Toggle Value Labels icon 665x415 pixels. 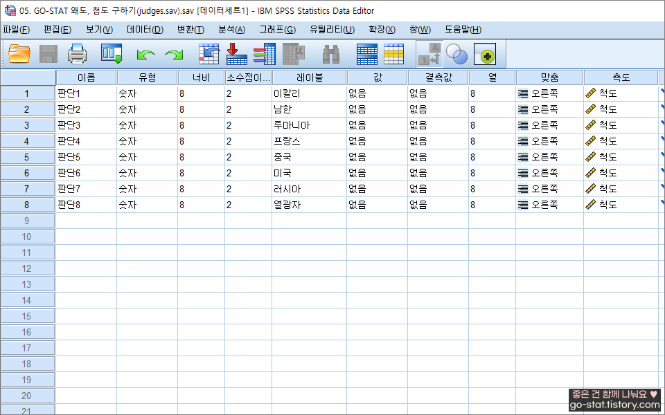coord(429,54)
